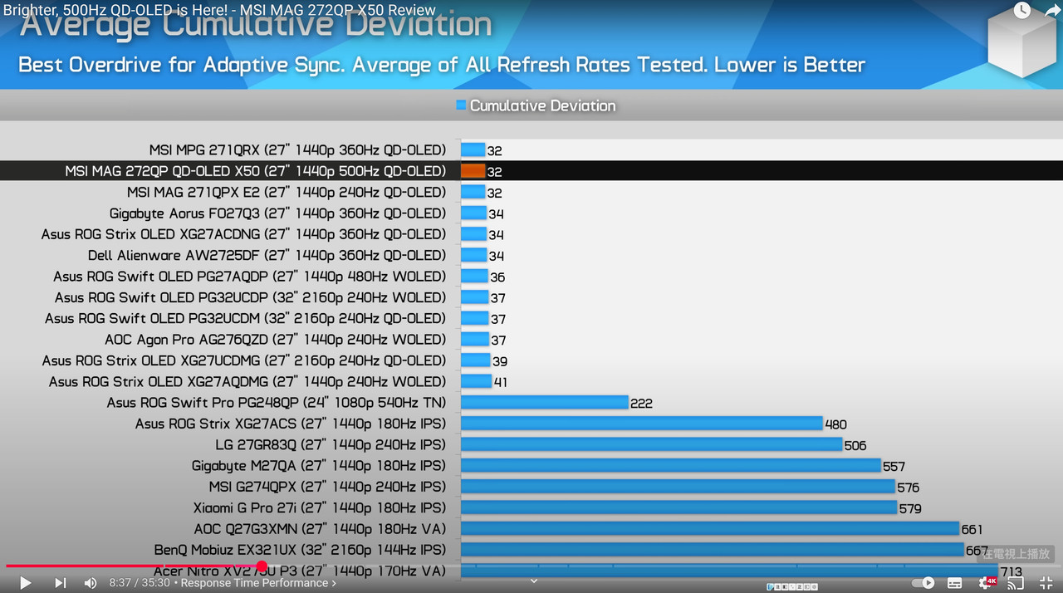Click the AOC Agon Pro AG276QZD label
Image resolution: width=1063 pixels, height=593 pixels.
[276, 340]
